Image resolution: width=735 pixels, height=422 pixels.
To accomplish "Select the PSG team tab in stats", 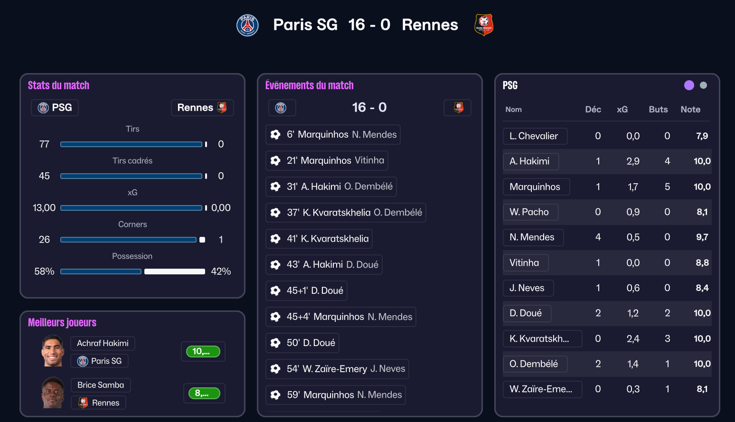I will (55, 108).
